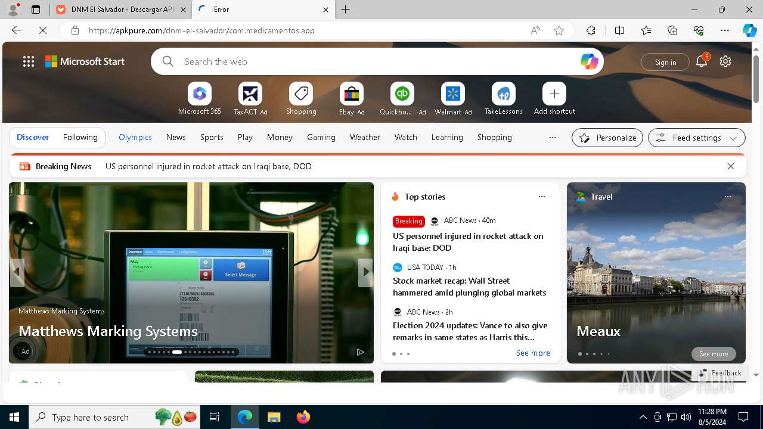
Task: Open the notifications bell
Action: point(702,61)
